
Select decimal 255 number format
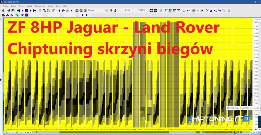(x=193, y=10)
